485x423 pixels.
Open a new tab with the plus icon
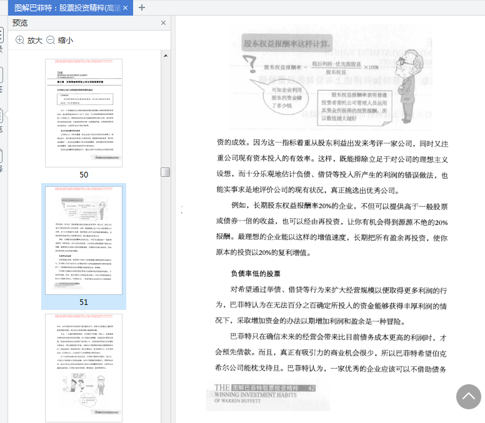(142, 7)
